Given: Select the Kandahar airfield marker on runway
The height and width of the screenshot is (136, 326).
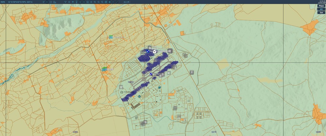Looking at the screenshot, I should 151,74.
